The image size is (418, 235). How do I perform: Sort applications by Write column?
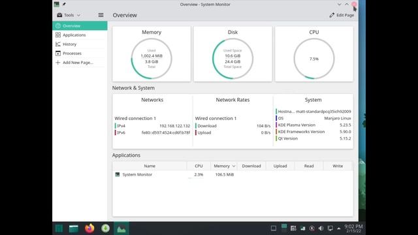tap(338, 166)
